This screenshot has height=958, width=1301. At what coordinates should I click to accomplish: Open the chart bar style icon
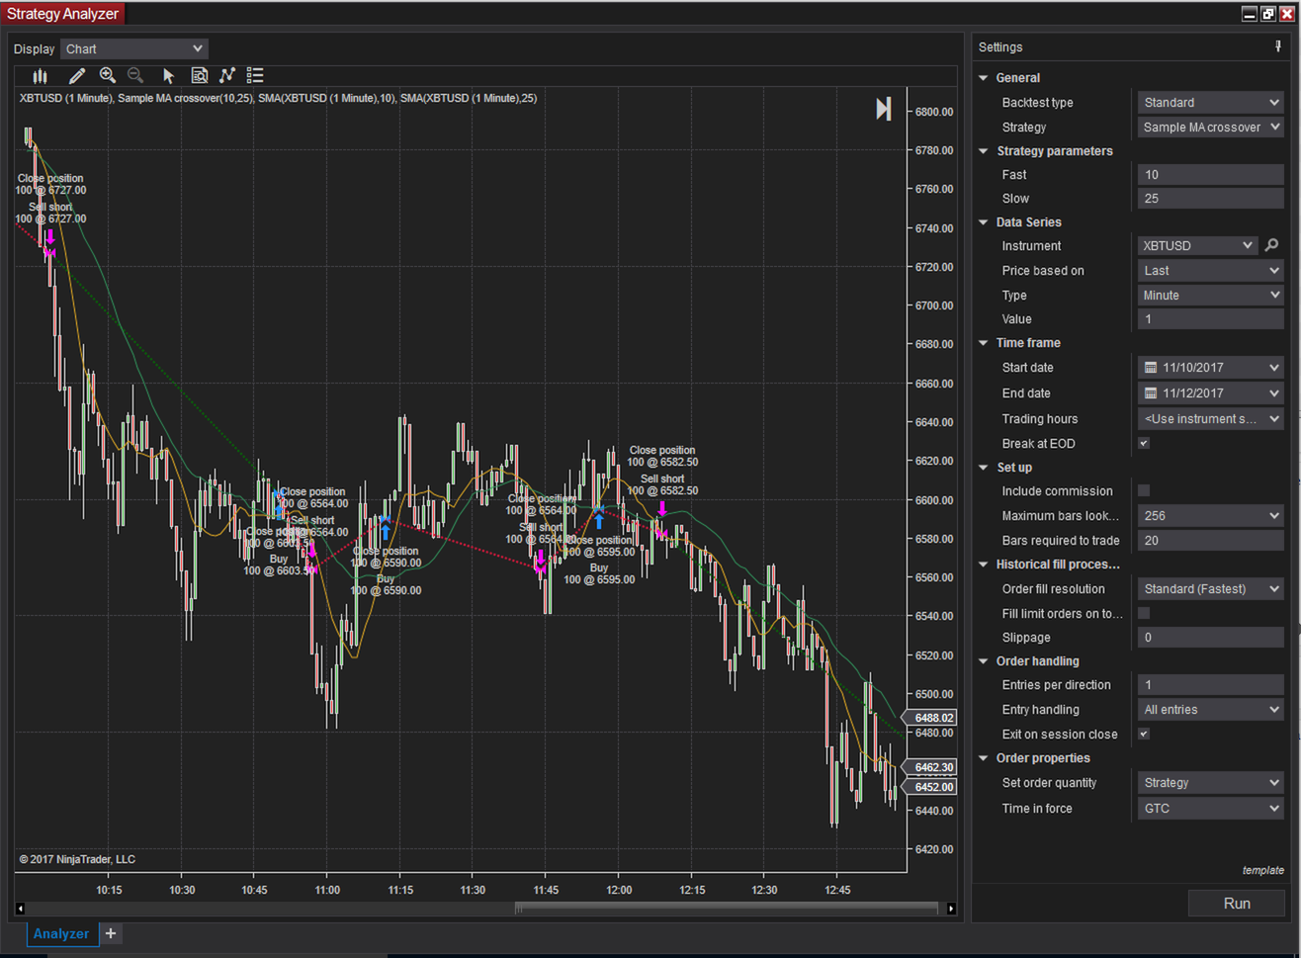click(40, 75)
